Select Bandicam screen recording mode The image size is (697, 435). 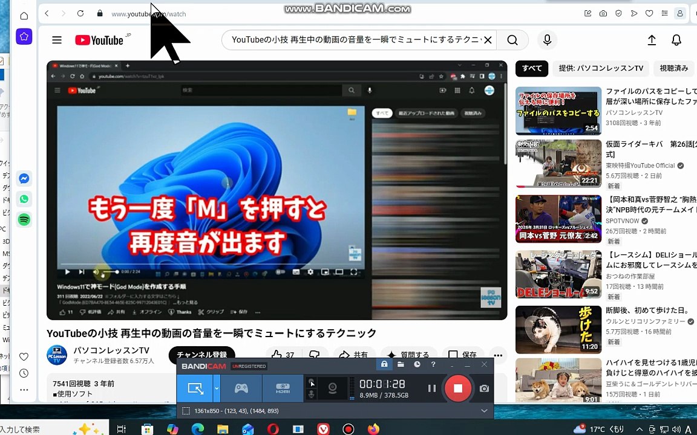(195, 388)
